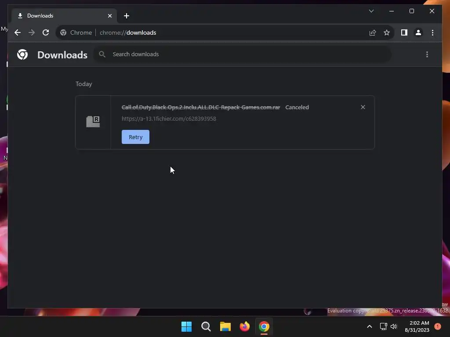Open the Chrome three-dot main menu
The image size is (450, 337).
[432, 32]
